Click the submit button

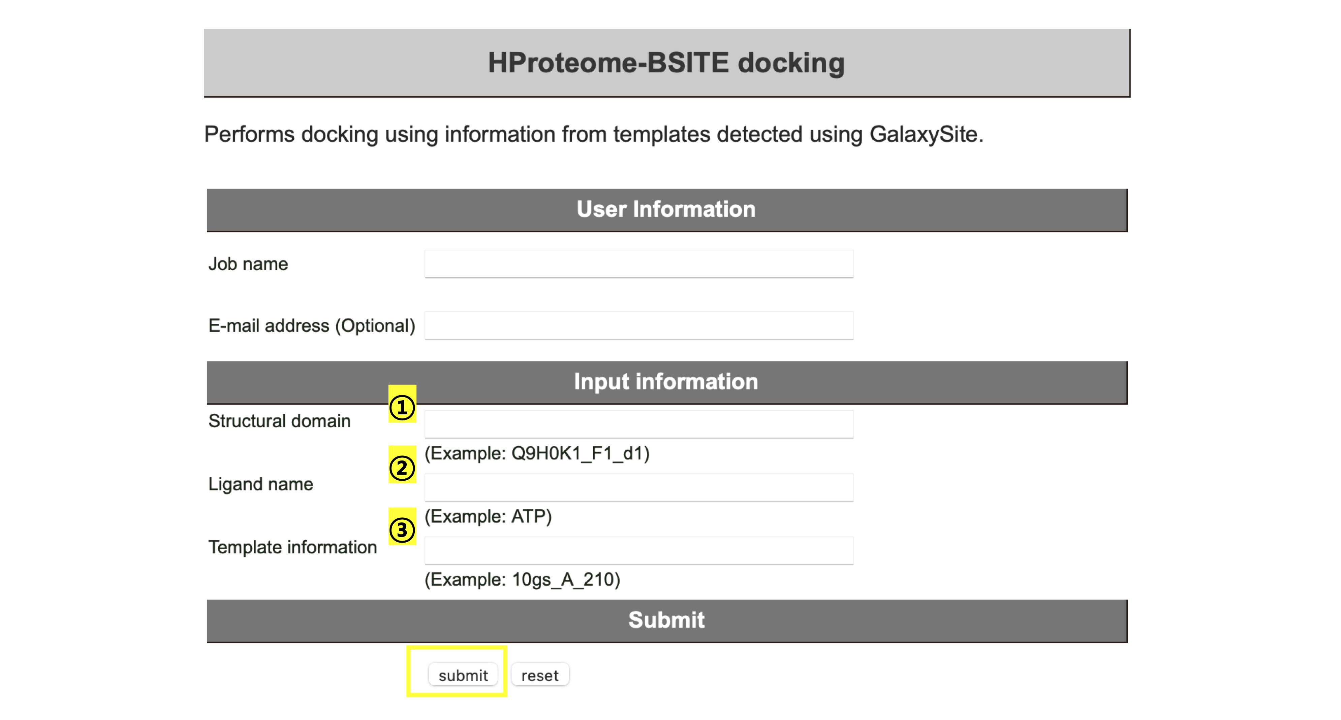click(x=463, y=675)
